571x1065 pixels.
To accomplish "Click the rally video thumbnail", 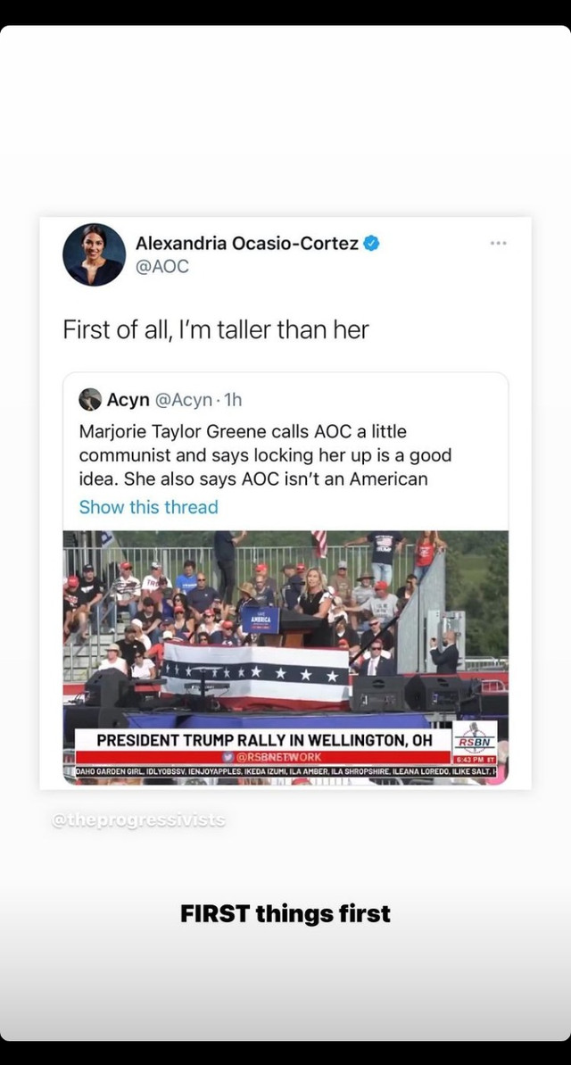I will 285,657.
